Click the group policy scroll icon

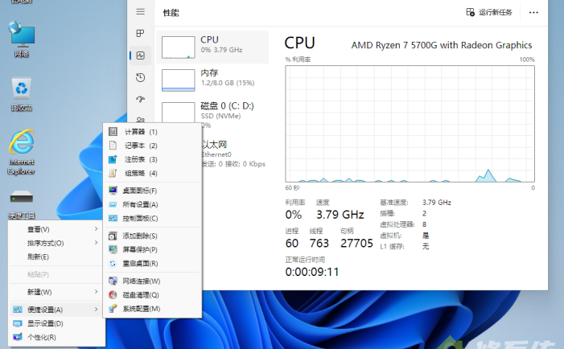click(113, 173)
